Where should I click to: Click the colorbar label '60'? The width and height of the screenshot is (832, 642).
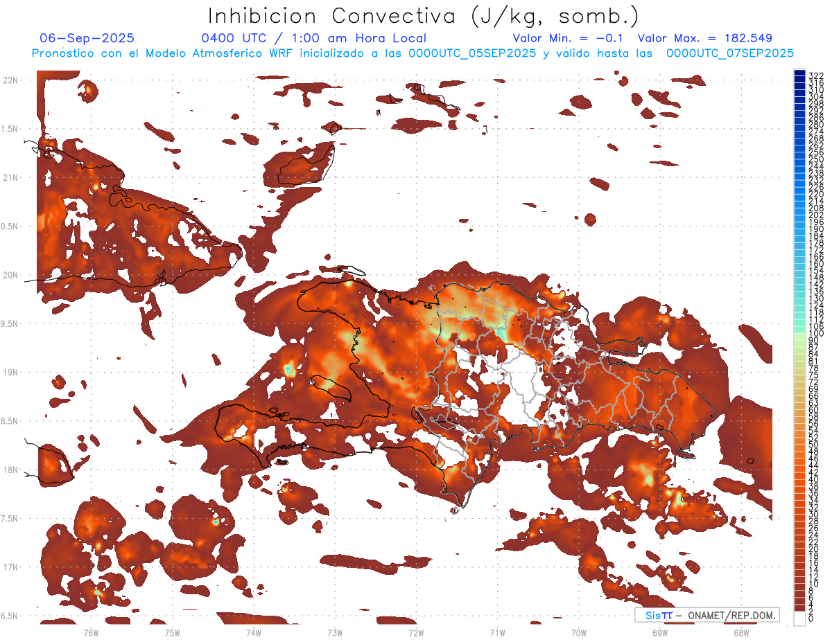(x=813, y=410)
